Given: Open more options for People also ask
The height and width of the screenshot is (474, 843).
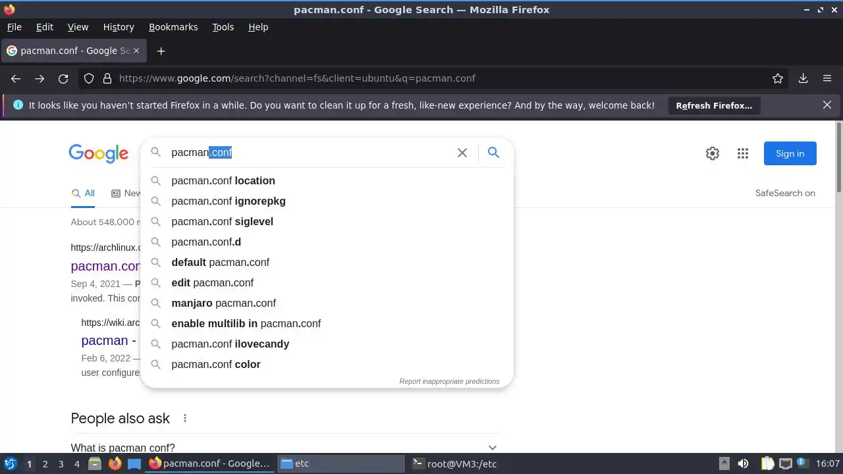Looking at the screenshot, I should [x=185, y=418].
